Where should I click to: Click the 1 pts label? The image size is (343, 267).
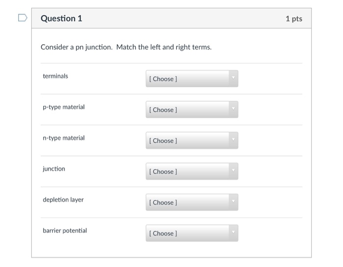pyautogui.click(x=294, y=19)
